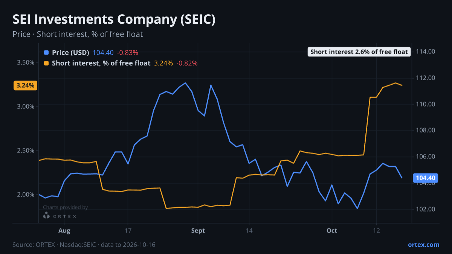The image size is (452, 254).
Task: Click the ortex.com link
Action: [423, 245]
